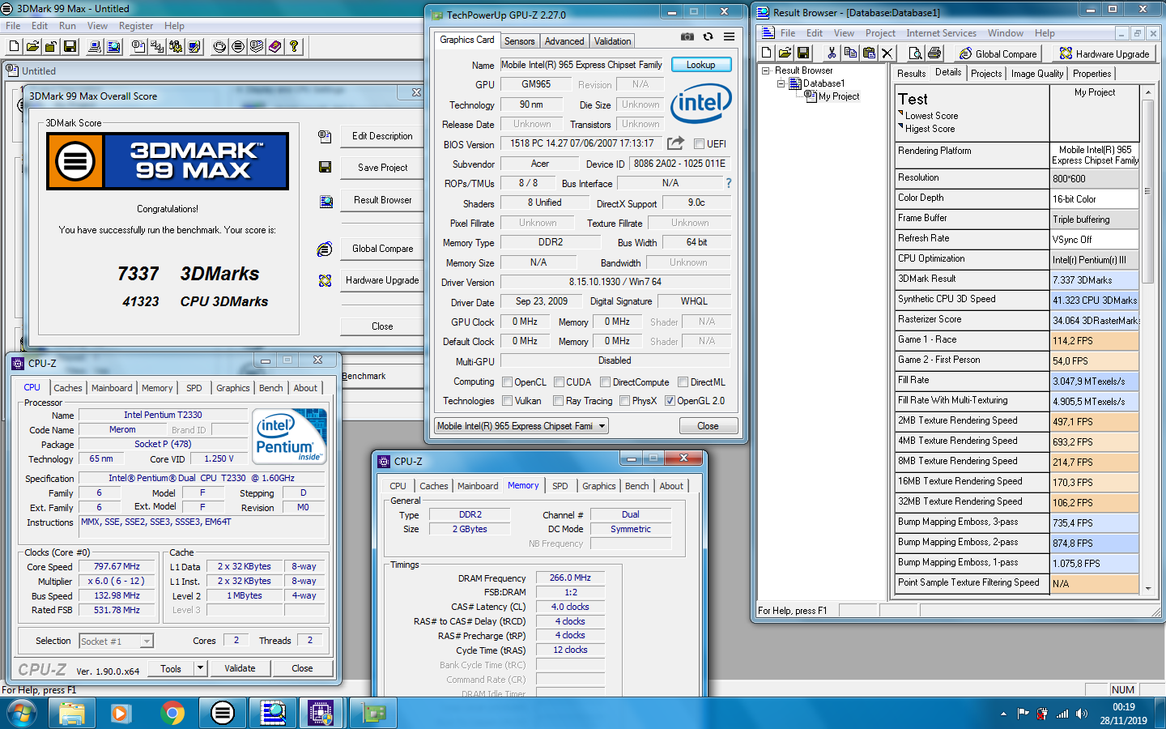Click the New file icon in 3DMark toolbar
This screenshot has width=1166, height=729.
pos(15,46)
